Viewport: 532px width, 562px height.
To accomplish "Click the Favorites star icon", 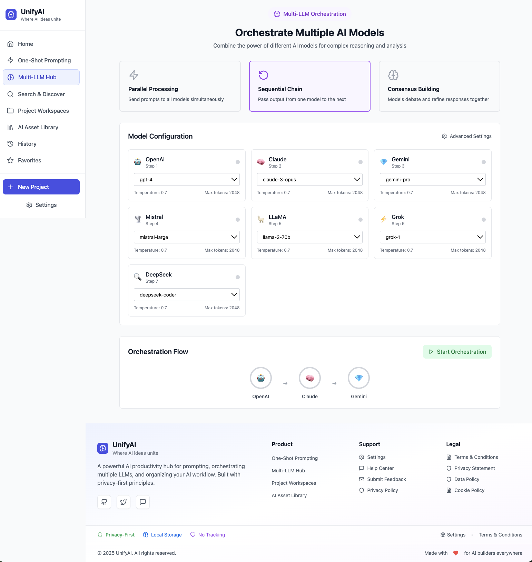I will click(x=10, y=160).
